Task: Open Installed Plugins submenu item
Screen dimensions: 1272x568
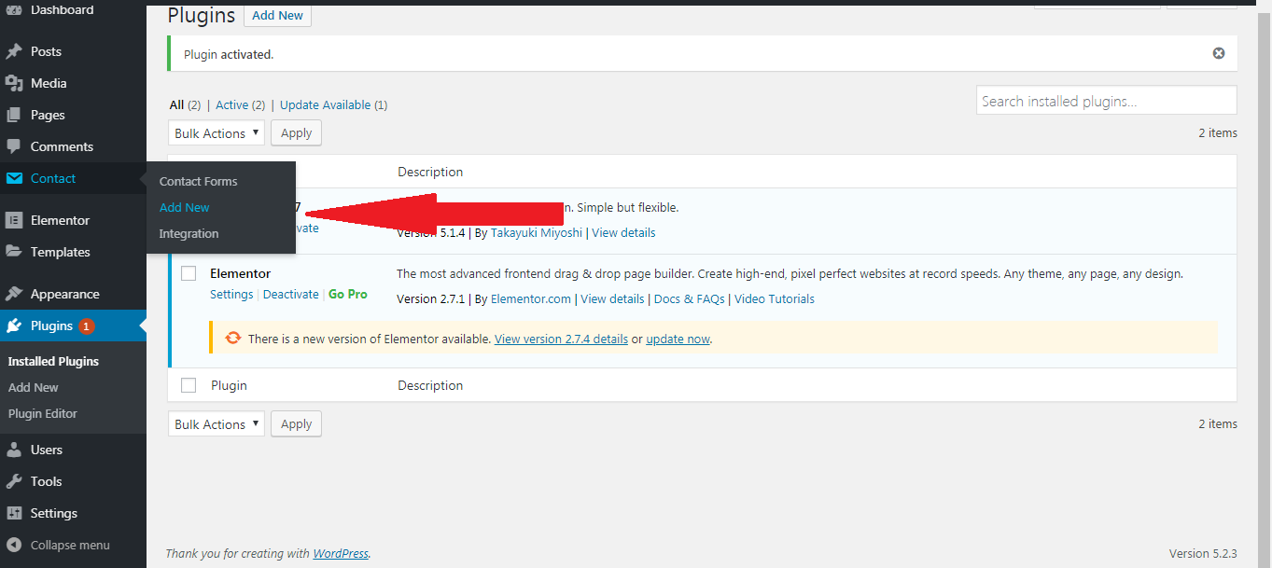Action: 53,361
